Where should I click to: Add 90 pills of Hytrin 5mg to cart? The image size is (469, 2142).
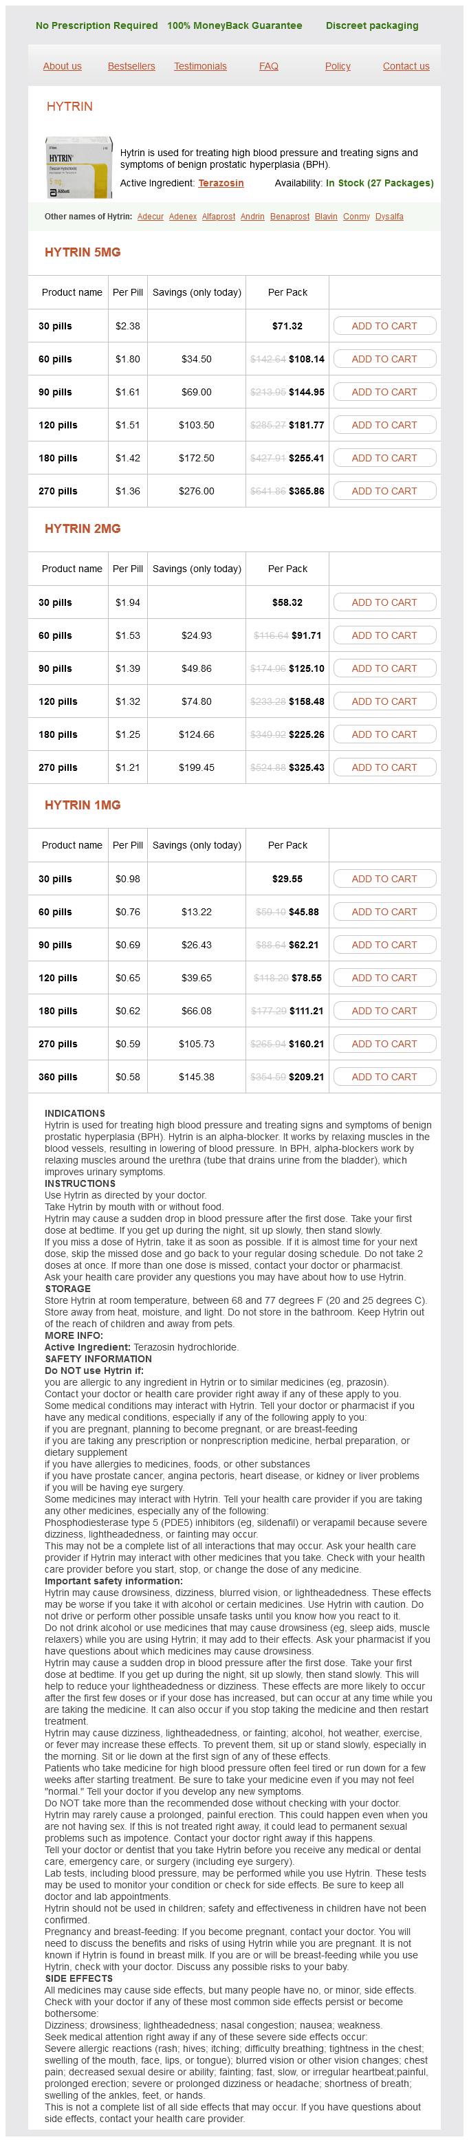384,392
